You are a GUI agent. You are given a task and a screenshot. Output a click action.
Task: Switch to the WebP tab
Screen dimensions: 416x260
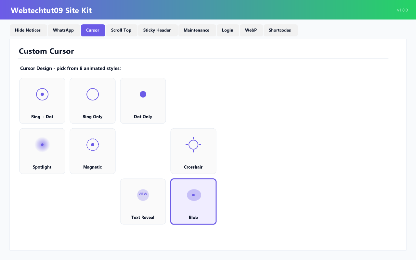(251, 30)
